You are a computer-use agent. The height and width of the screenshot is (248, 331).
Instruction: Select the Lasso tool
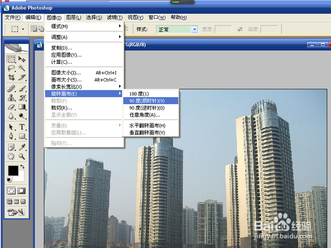[12, 68]
